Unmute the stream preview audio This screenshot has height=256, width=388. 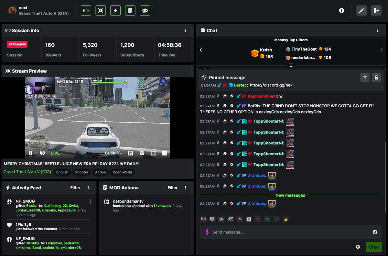(x=42, y=153)
